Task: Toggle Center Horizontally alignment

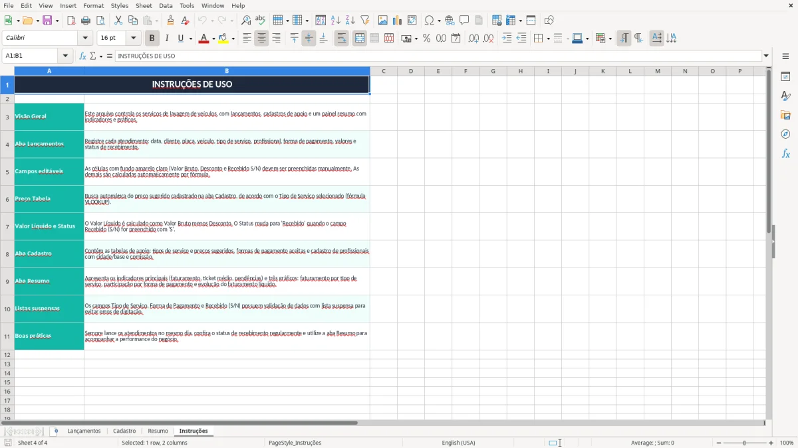Action: click(261, 38)
